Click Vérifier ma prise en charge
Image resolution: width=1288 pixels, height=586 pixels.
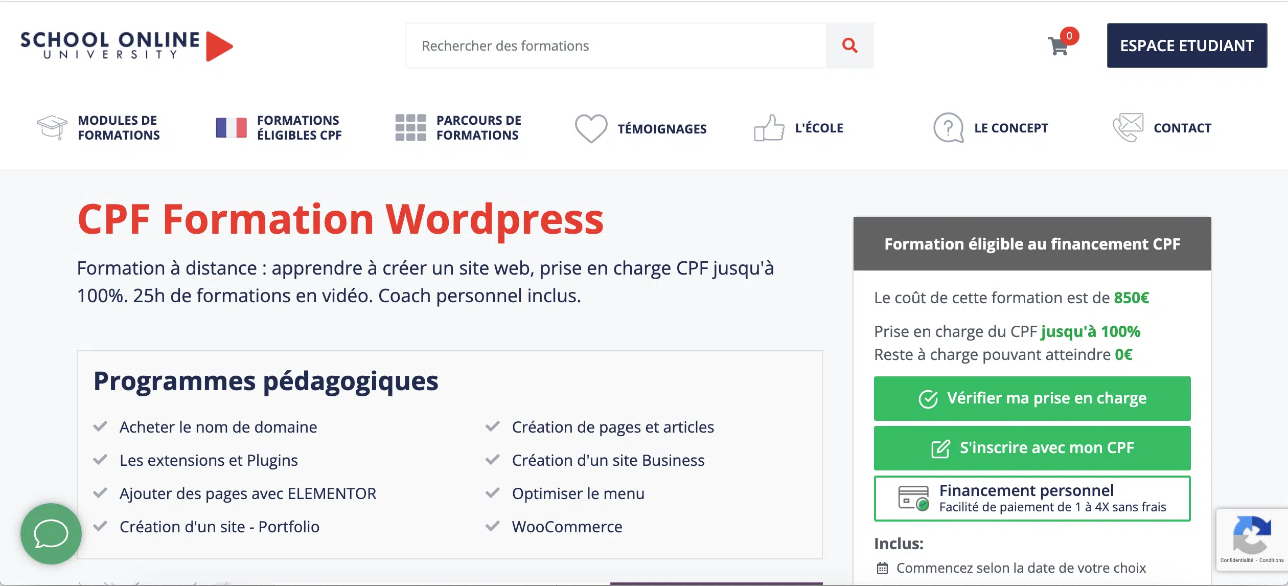click(1032, 398)
